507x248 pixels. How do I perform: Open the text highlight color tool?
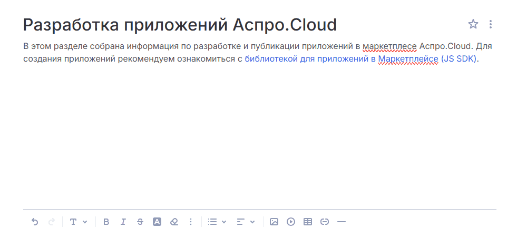pyautogui.click(x=157, y=222)
